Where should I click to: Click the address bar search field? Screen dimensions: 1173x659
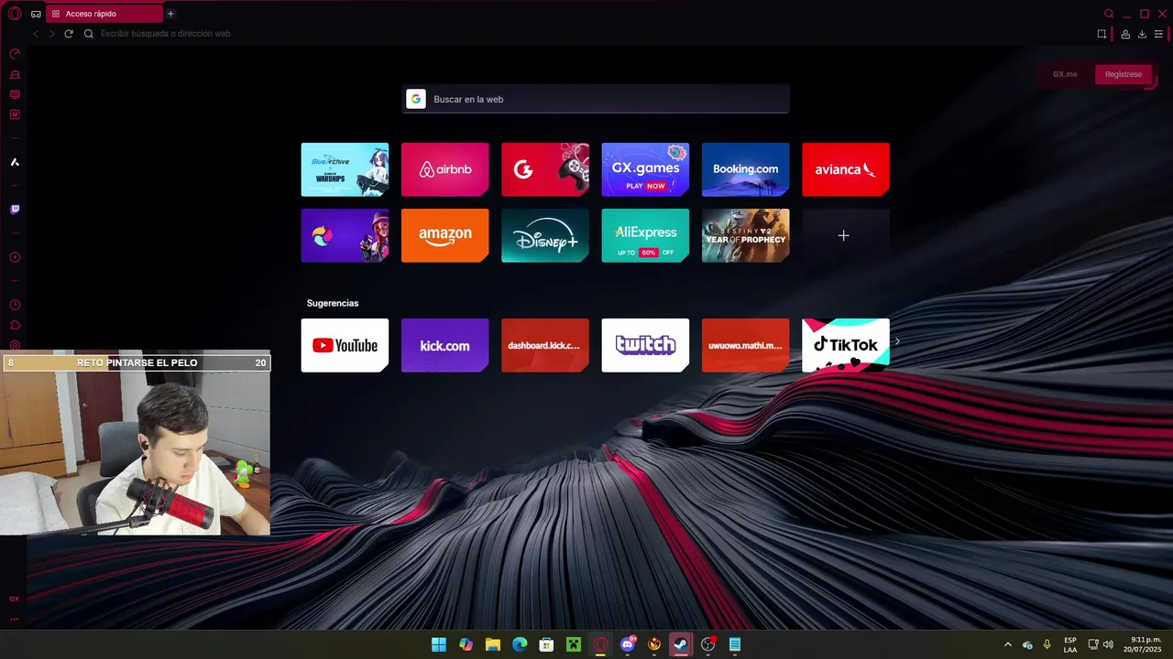pos(586,34)
